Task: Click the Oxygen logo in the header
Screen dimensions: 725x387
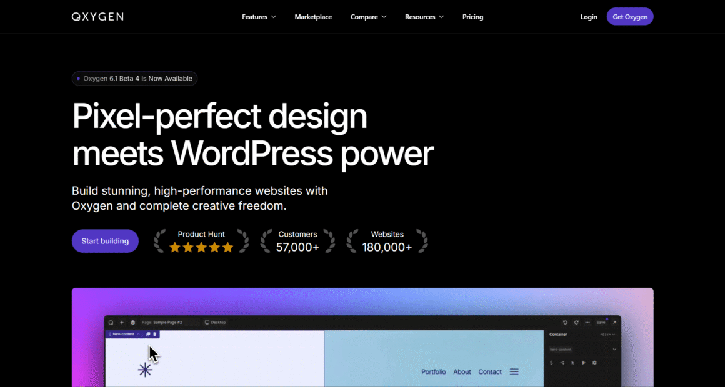Action: [x=97, y=17]
